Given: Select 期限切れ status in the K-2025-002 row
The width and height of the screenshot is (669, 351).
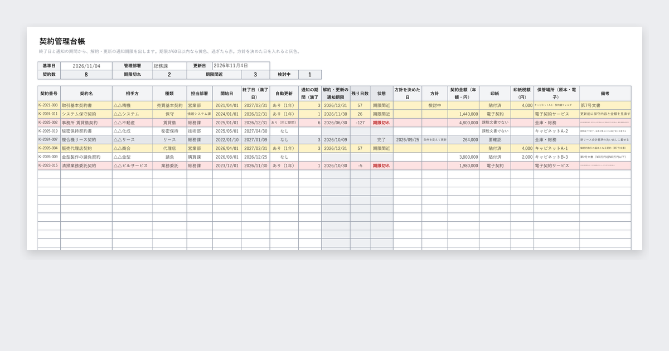Looking at the screenshot, I should (381, 123).
